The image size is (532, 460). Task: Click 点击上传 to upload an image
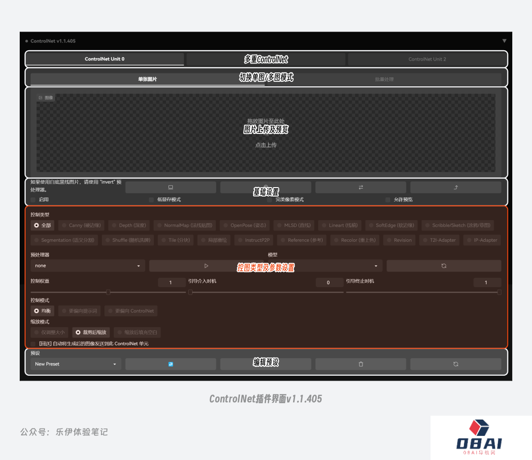click(266, 145)
